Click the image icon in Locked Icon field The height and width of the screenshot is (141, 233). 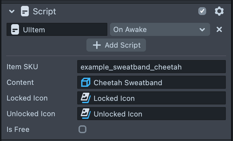(86, 98)
